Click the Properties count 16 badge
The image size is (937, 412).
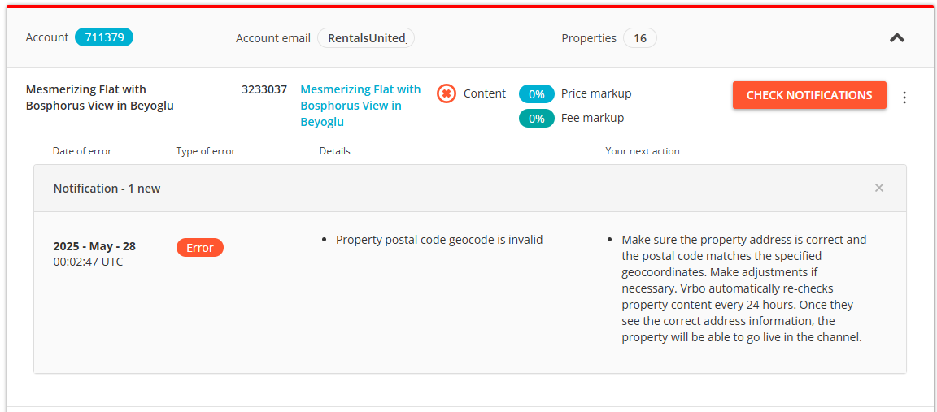(639, 38)
